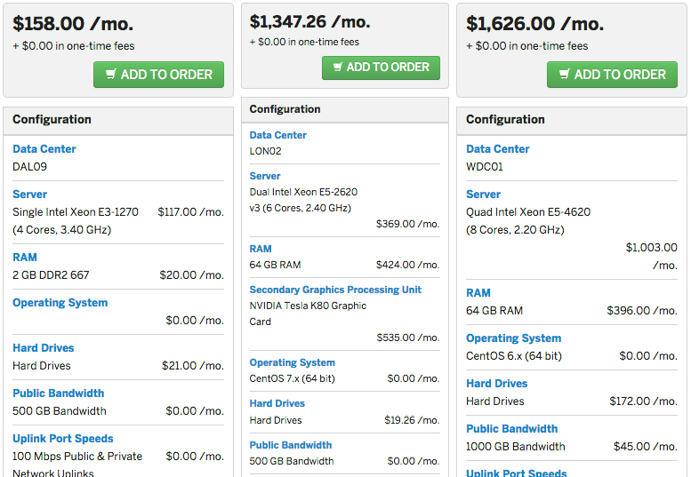Screen dimensions: 691x477
Task: Click Public Bandwidth link for 1000 GB Bandwidth
Action: [512, 429]
